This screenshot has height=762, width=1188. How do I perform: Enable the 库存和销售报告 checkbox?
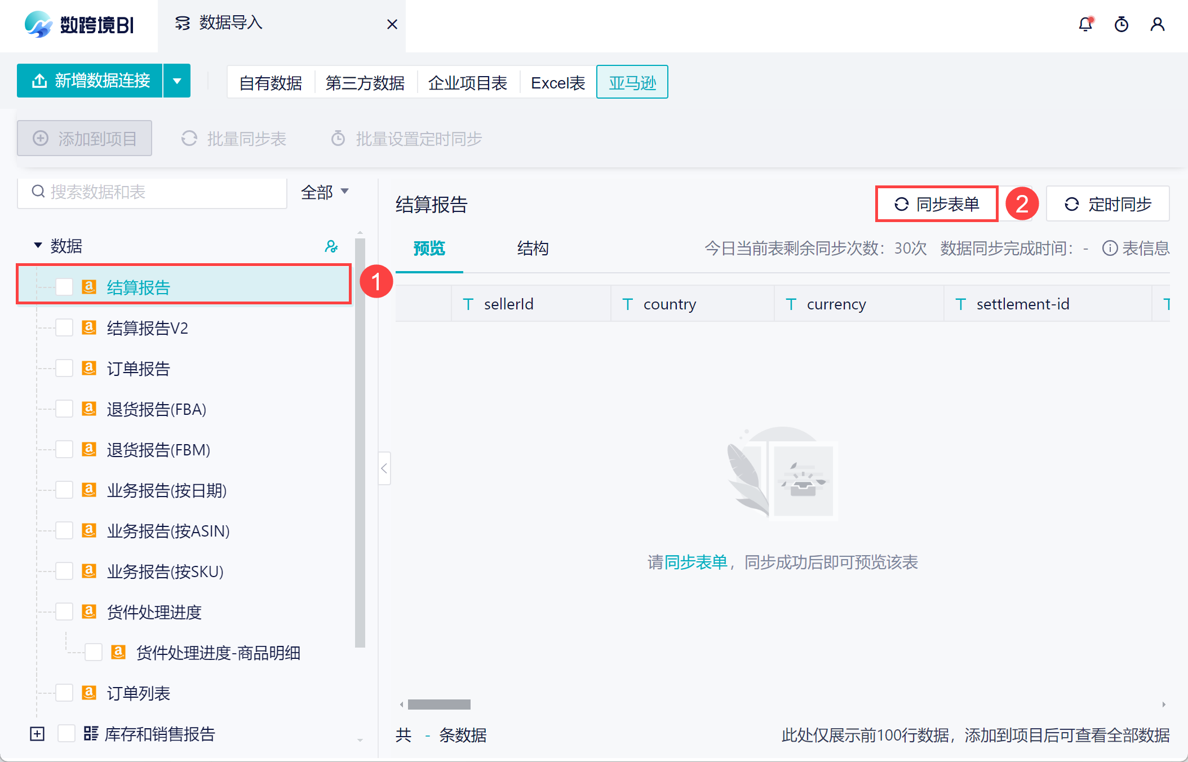pos(67,734)
